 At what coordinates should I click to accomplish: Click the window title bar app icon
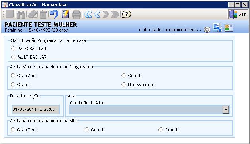point(5,5)
